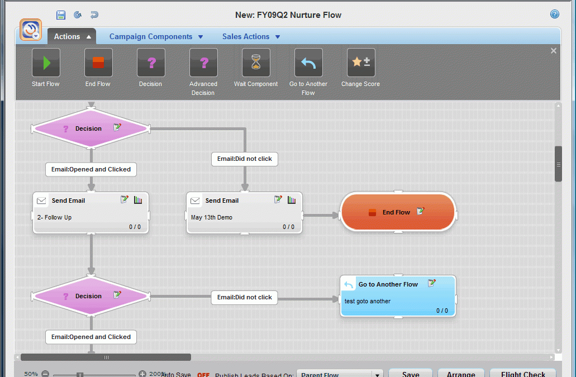The width and height of the screenshot is (576, 377).
Task: Expand the Sales Actions dropdown arrow
Action: point(278,37)
